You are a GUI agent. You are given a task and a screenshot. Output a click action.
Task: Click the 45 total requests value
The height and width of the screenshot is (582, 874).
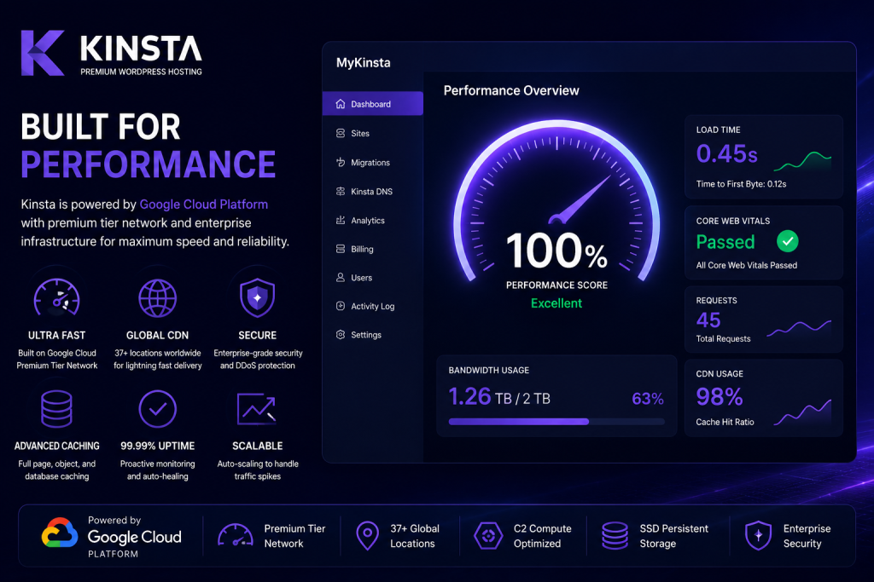pyautogui.click(x=708, y=320)
